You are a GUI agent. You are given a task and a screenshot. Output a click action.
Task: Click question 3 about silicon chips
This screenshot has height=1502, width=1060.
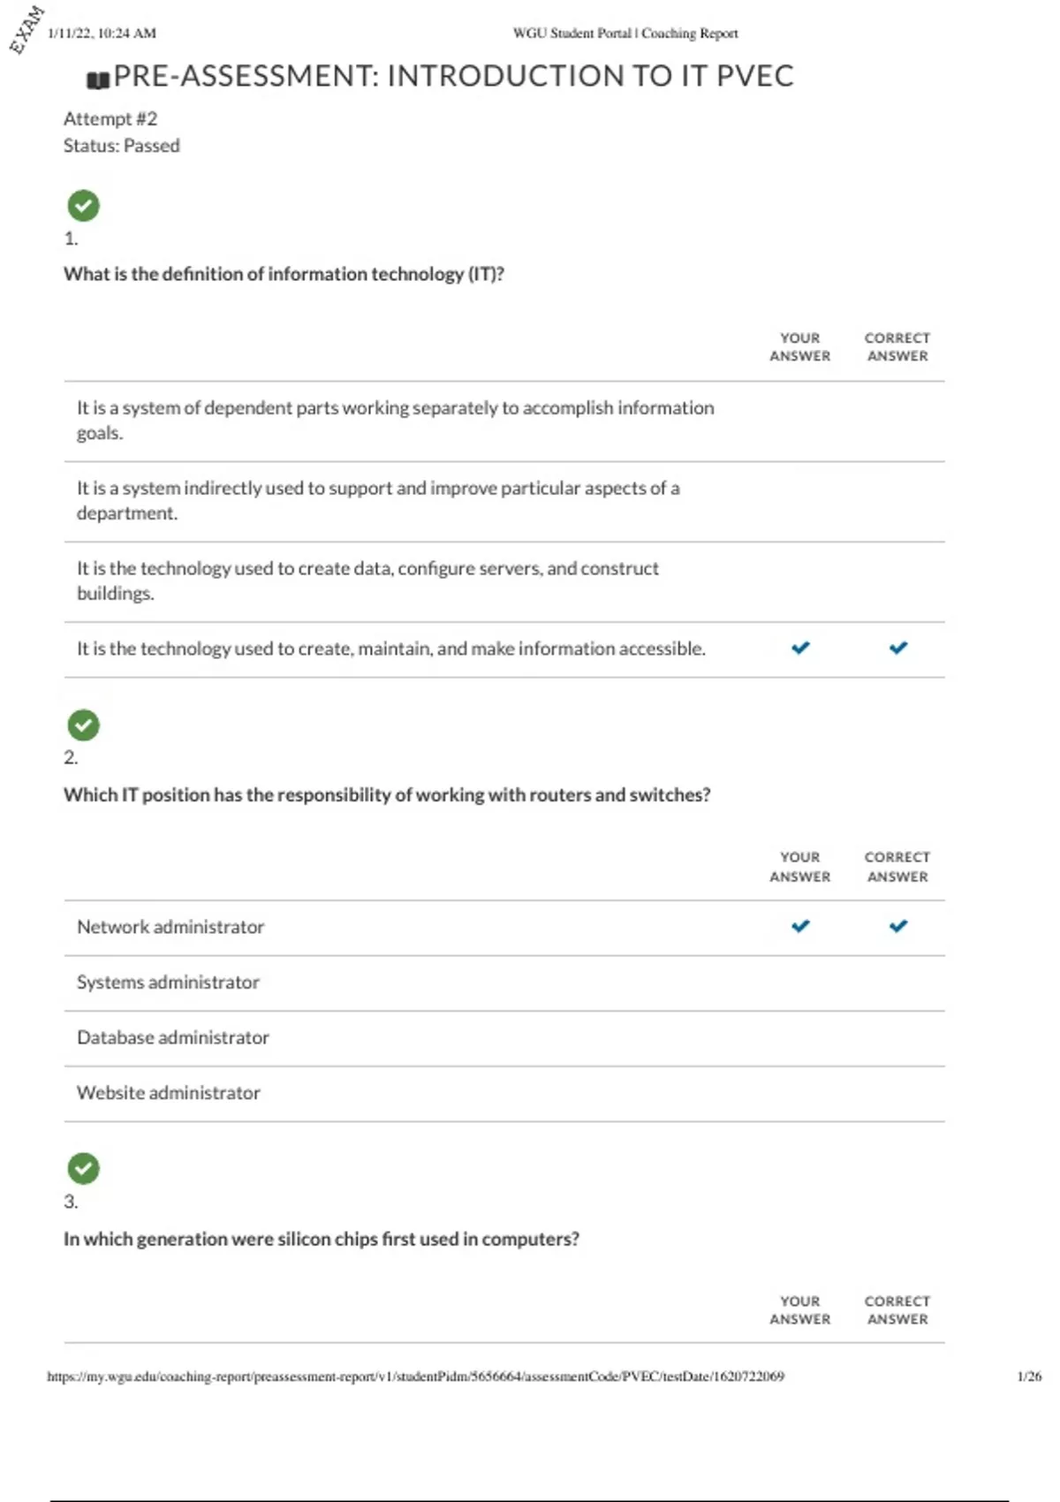(322, 1239)
